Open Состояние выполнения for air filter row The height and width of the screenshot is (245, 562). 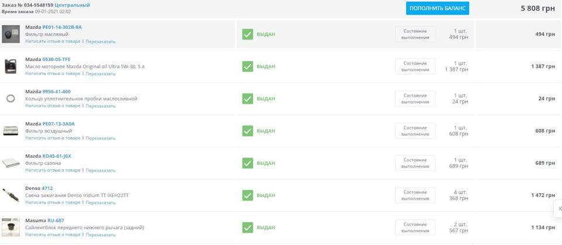(415, 131)
